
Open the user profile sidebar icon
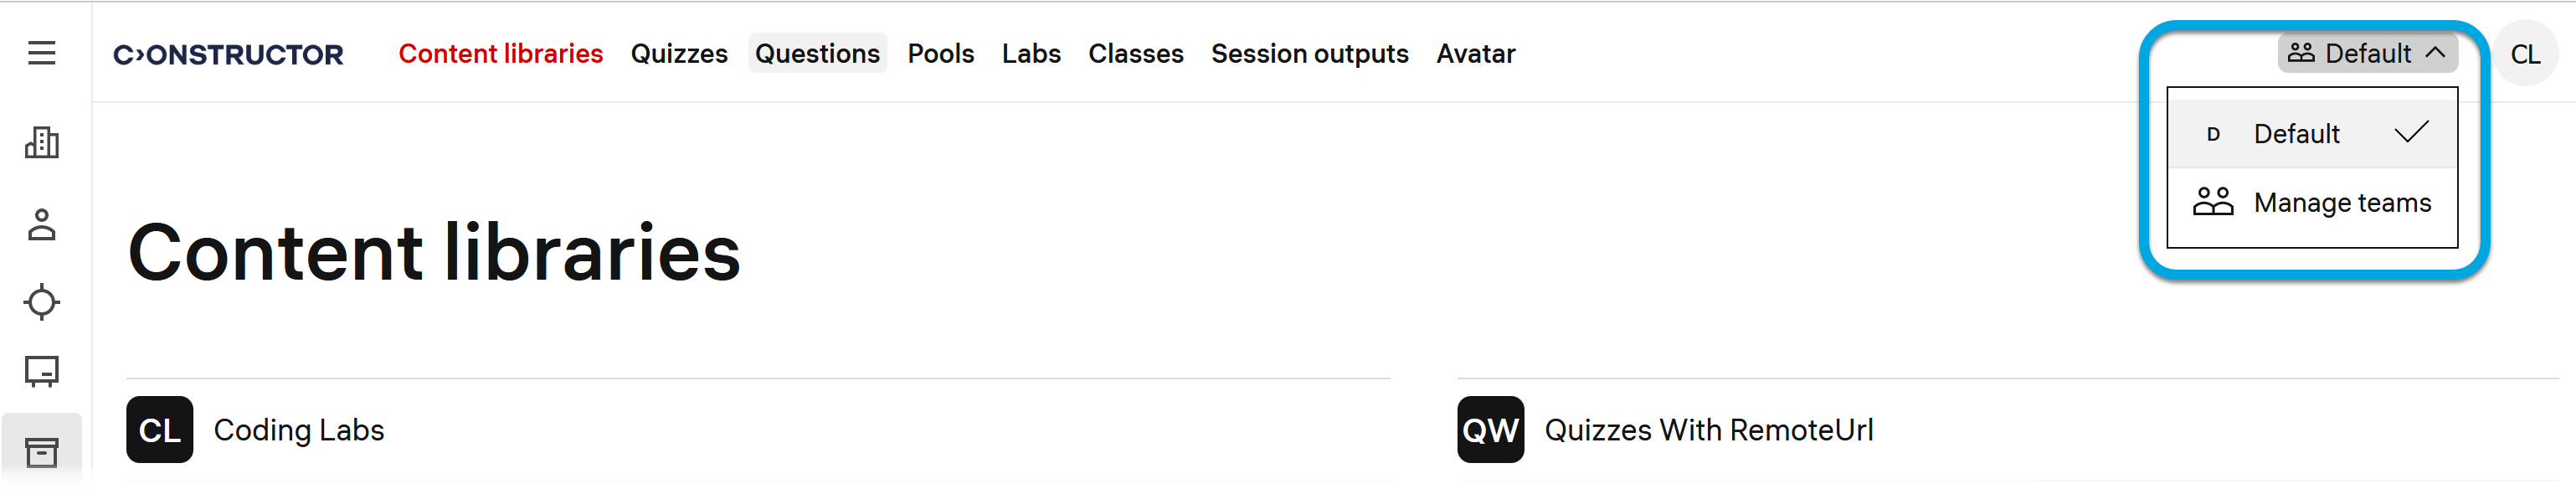pos(41,225)
